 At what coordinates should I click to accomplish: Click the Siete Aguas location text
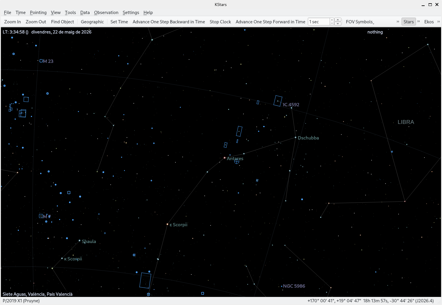point(37,294)
